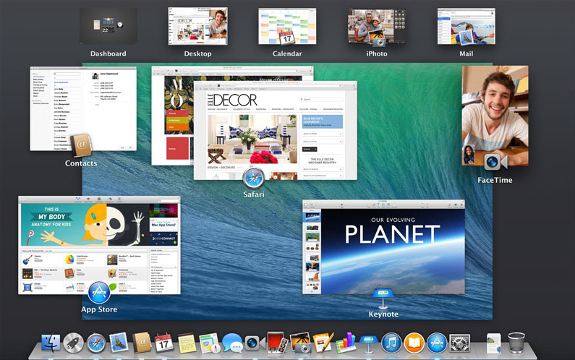Select the Keynote Our Evolving Planet window
Screen dimensions: 575x360
383,247
